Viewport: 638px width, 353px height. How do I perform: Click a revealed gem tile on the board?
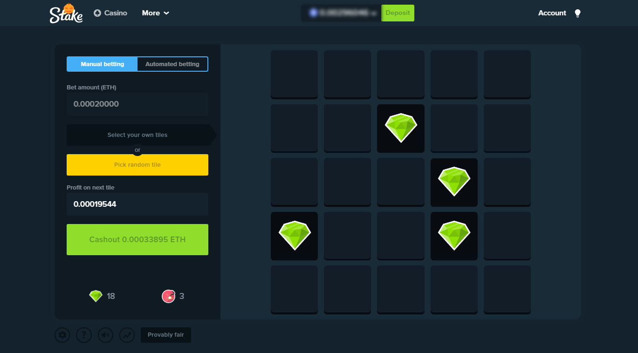[400, 128]
